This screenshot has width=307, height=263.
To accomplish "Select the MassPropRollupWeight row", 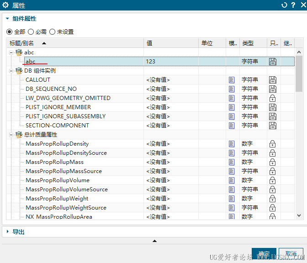I will [x=151, y=199].
